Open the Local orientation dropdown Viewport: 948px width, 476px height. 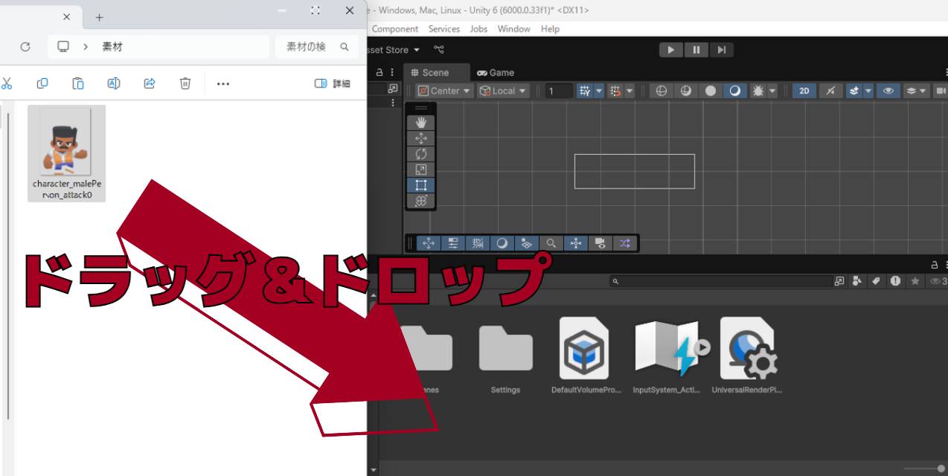coord(502,90)
